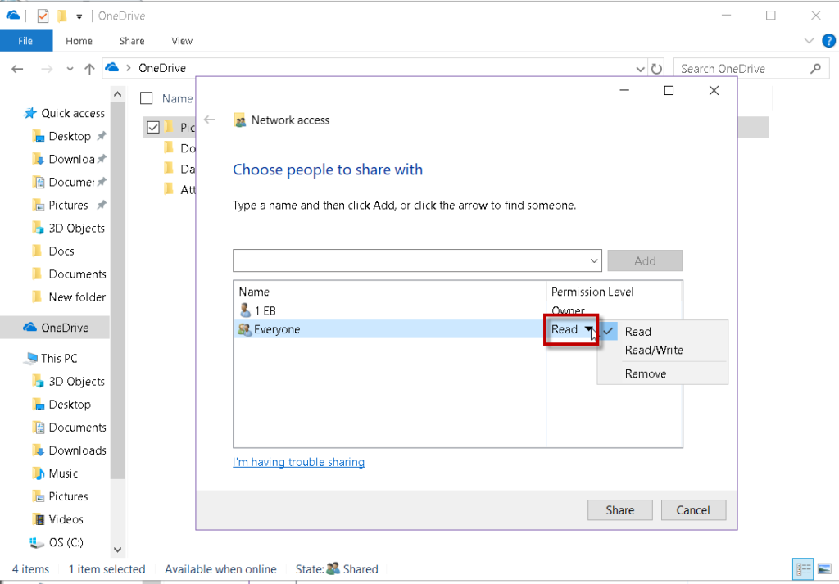This screenshot has height=584, width=839.
Task: Click the New folder quick access toolbar icon
Action: pyautogui.click(x=62, y=16)
